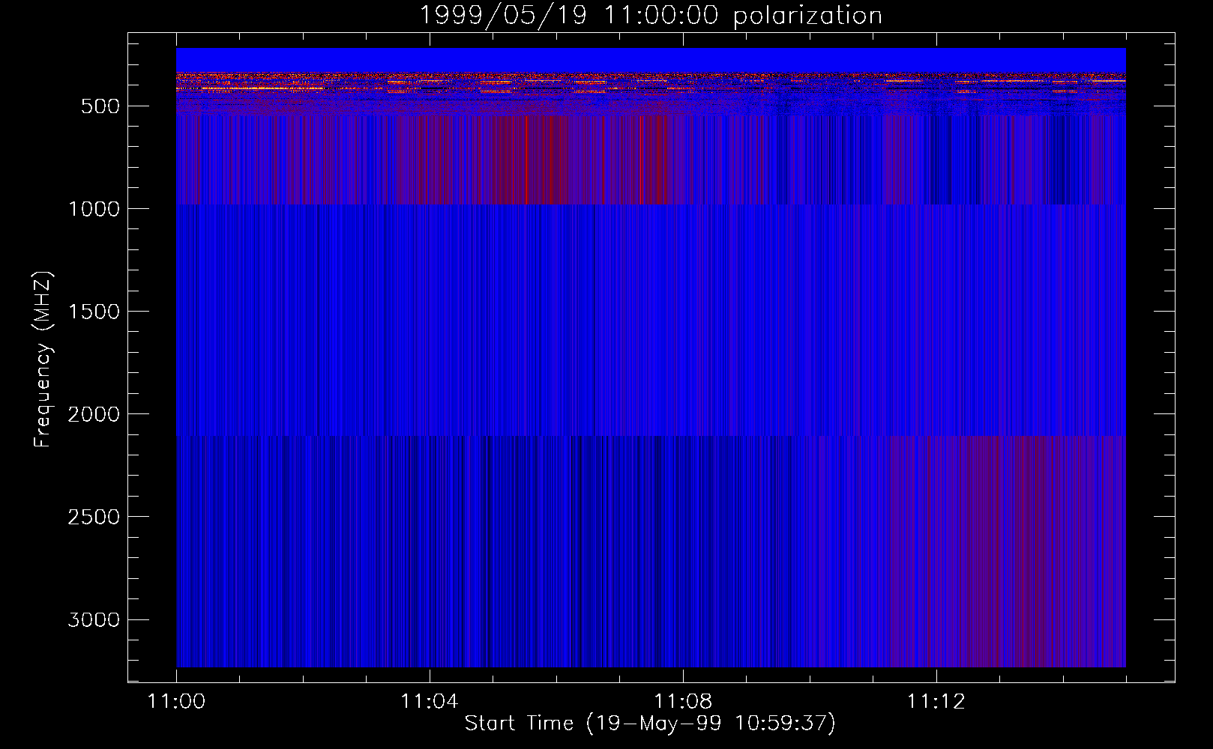Click the 2000 frequency tick label
This screenshot has height=749, width=1213.
tap(94, 414)
